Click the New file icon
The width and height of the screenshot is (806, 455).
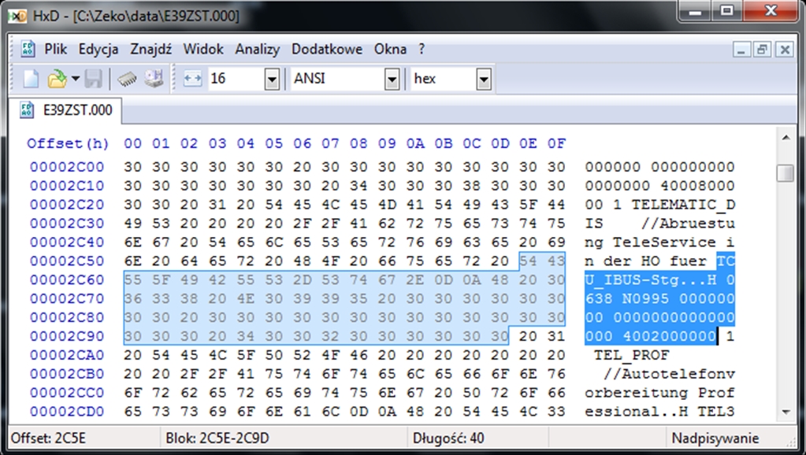click(x=32, y=79)
